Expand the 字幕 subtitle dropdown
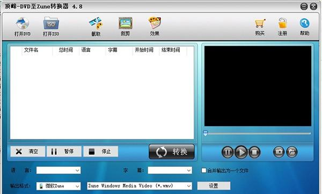Screen dimensions: 322x194 click(170, 170)
